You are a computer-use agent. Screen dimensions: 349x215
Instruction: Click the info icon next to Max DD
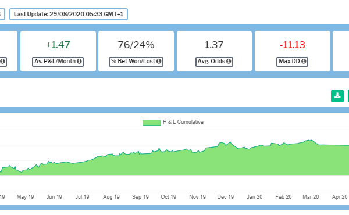[x=304, y=62]
